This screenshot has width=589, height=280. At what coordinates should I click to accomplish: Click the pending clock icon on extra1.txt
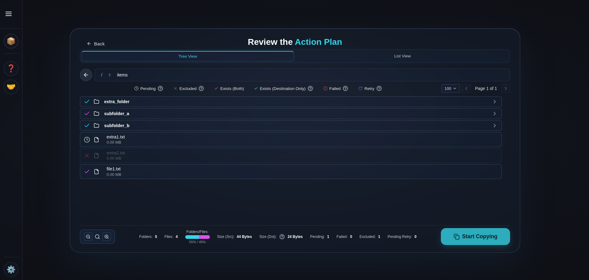pos(87,139)
